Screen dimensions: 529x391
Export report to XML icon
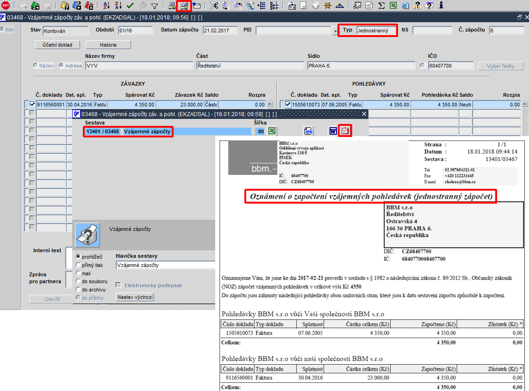pos(309,131)
